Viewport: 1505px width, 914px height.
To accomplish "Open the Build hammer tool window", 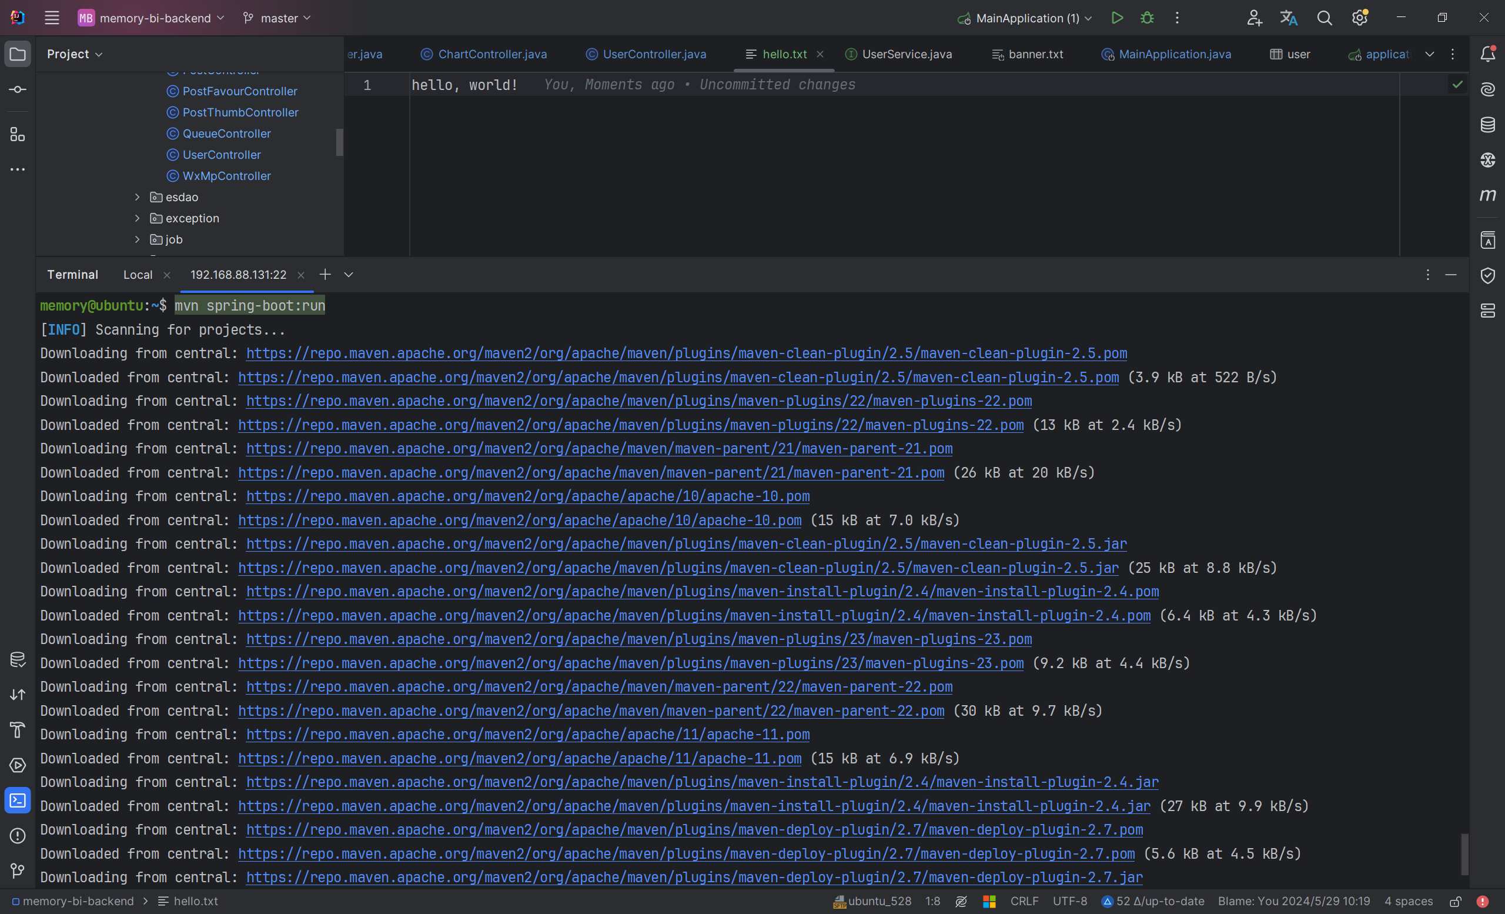I will 18,729.
